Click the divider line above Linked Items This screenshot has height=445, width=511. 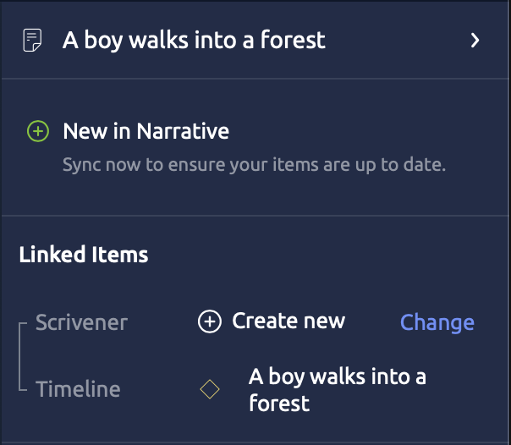254,216
